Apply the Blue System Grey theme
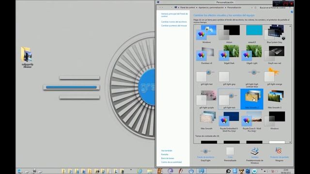The width and height of the screenshot is (310, 174). coord(275,34)
